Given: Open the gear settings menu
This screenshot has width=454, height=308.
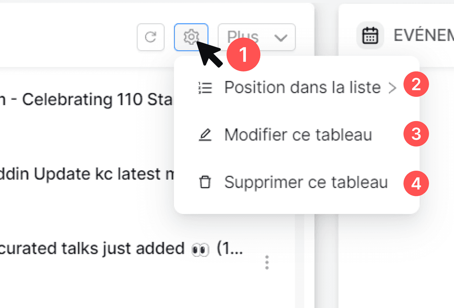Looking at the screenshot, I should 191,37.
